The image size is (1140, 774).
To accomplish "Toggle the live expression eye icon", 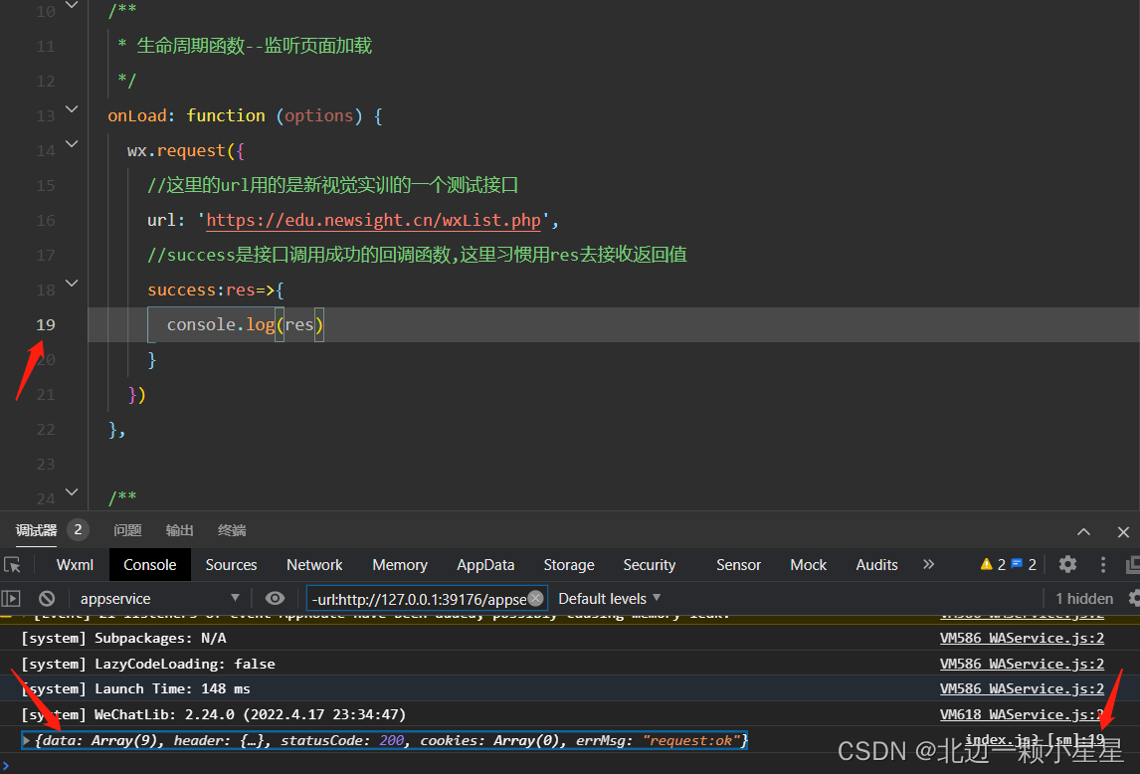I will tap(275, 599).
